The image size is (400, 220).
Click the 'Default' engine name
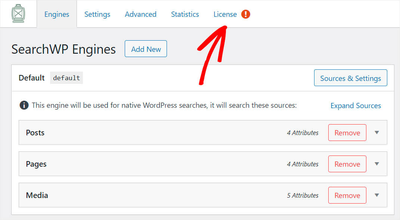click(32, 78)
